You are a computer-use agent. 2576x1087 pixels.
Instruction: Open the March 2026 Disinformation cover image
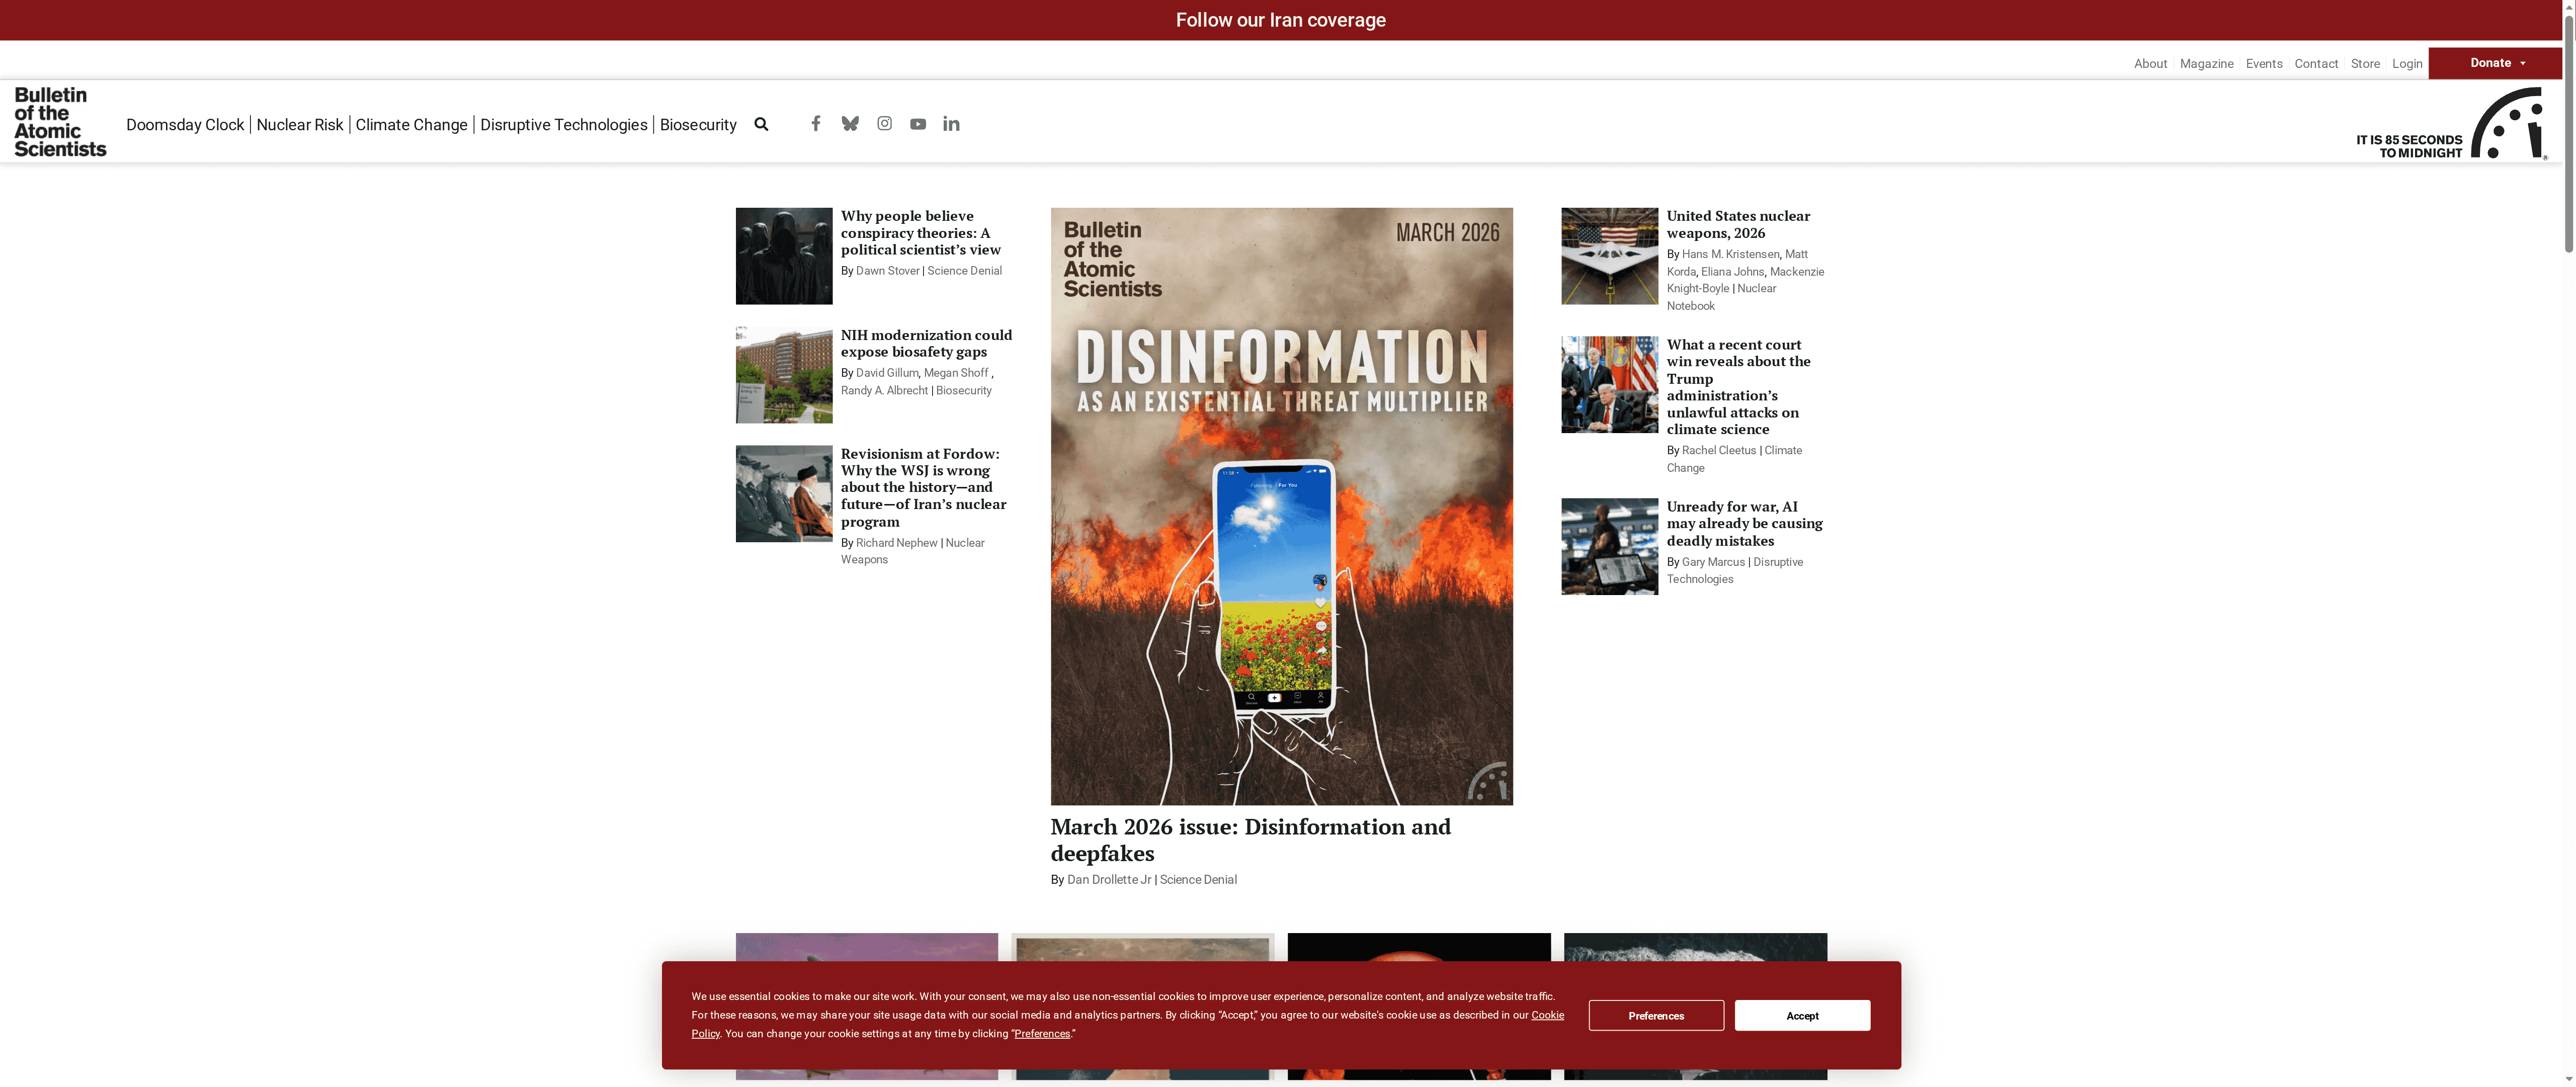(1281, 506)
